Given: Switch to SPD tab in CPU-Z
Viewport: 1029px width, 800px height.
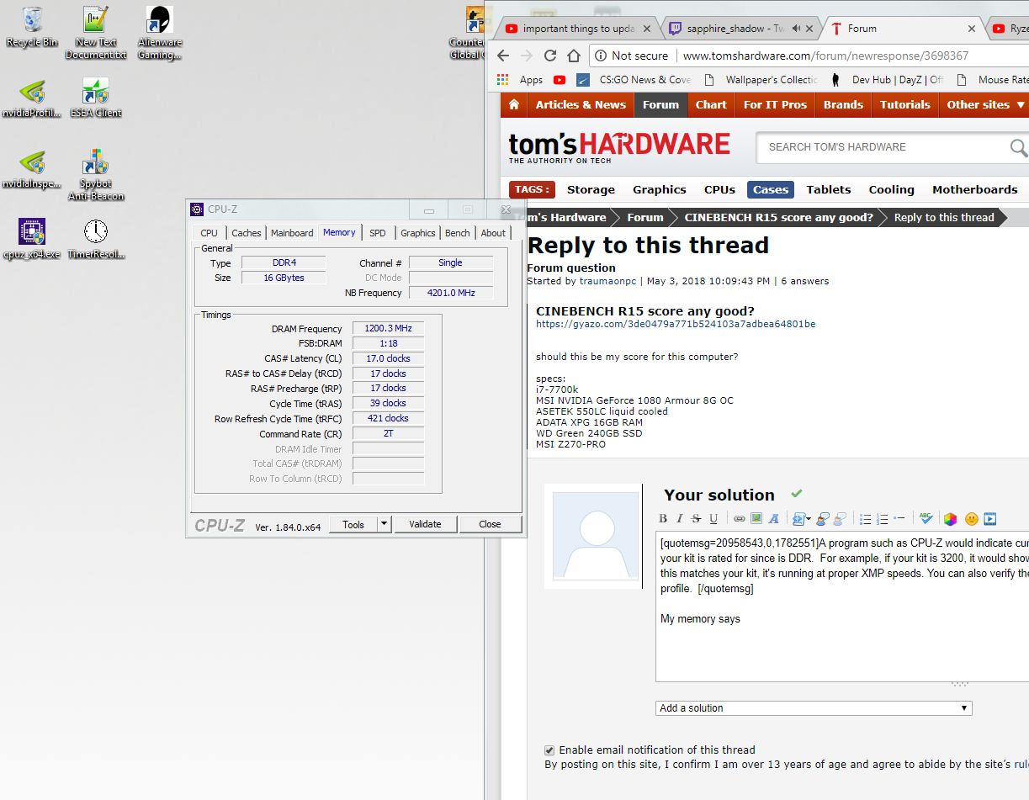Looking at the screenshot, I should pyautogui.click(x=378, y=233).
